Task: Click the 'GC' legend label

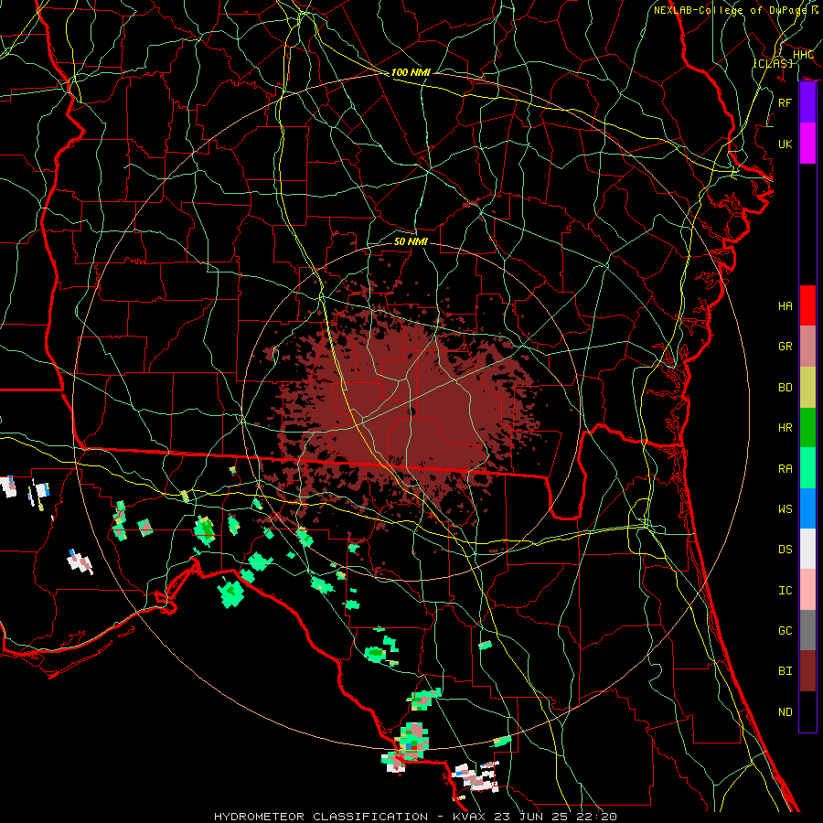Action: [x=785, y=631]
